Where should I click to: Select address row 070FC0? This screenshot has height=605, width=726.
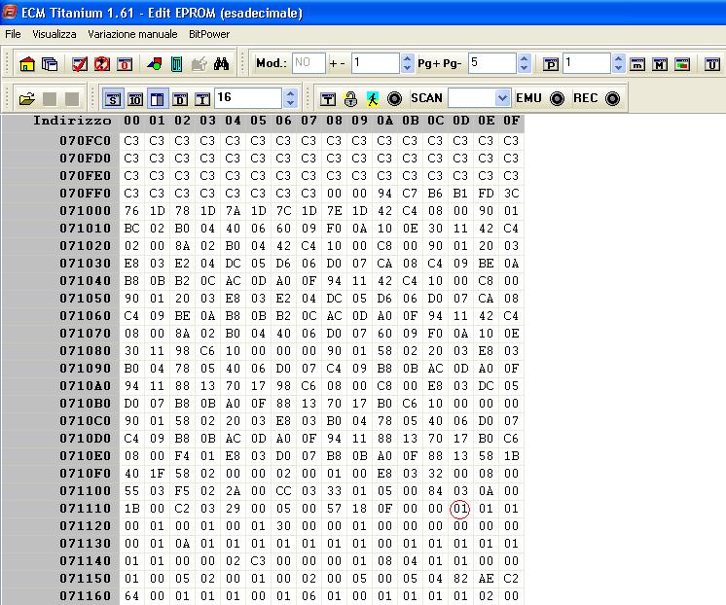(86, 141)
